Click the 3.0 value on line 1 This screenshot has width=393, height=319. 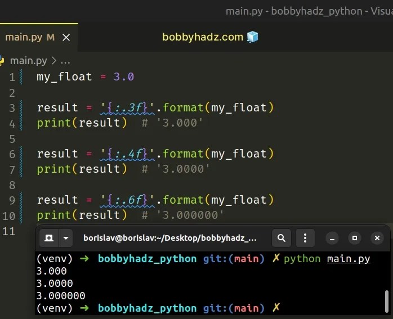(x=124, y=77)
